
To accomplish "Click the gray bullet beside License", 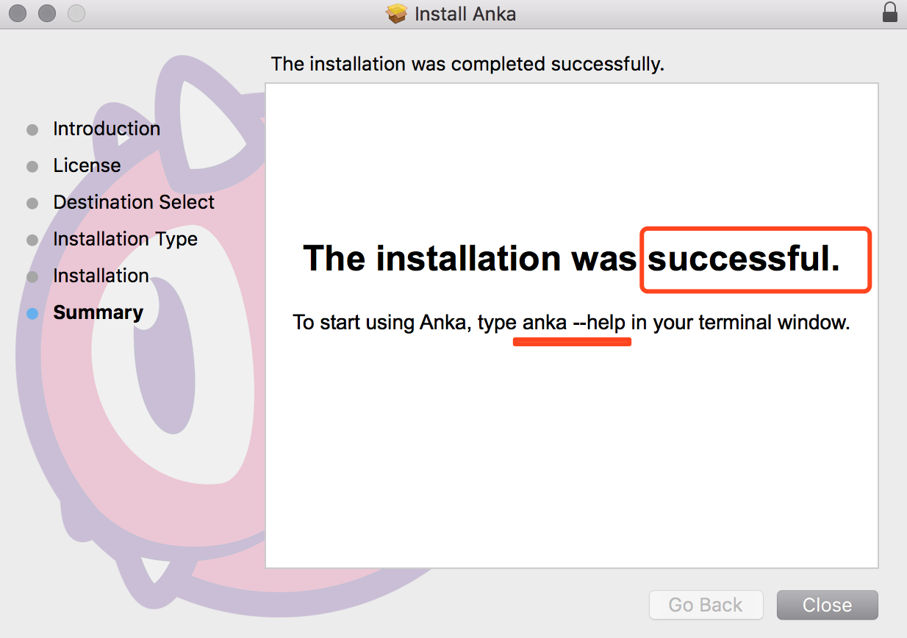I will 32,167.
